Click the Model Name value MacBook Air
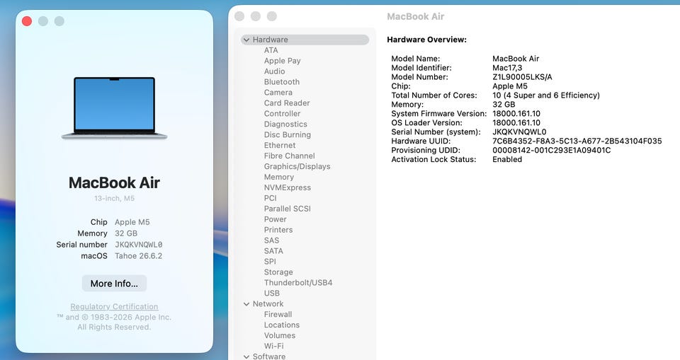This screenshot has height=360, width=680. 516,59
